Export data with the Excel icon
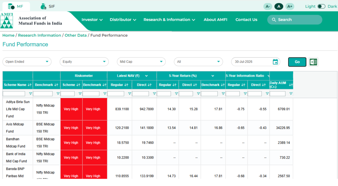 (x=313, y=62)
